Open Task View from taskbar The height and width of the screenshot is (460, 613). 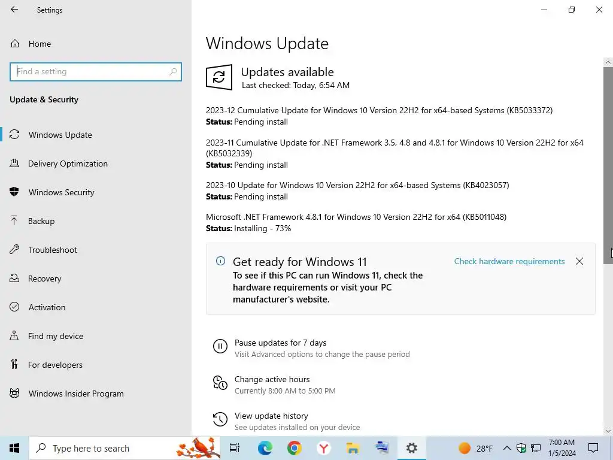tap(235, 448)
